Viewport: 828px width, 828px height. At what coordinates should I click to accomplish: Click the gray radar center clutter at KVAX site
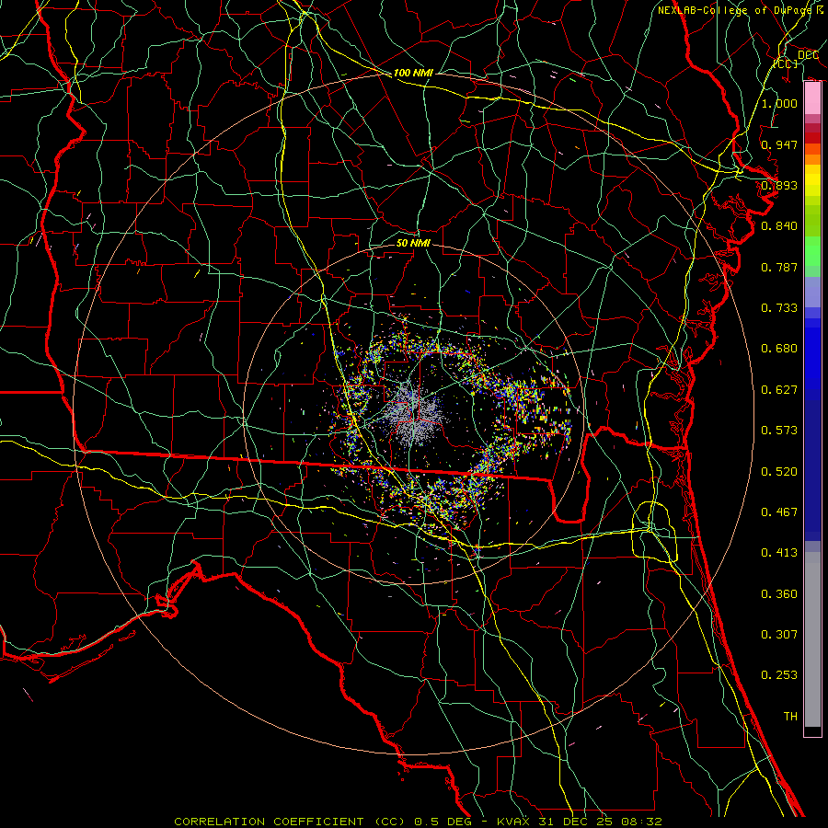pyautogui.click(x=413, y=412)
